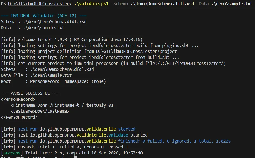The image size is (255, 158).
Task: Click the .\validate.ps1 command text
Action: click(92, 4)
